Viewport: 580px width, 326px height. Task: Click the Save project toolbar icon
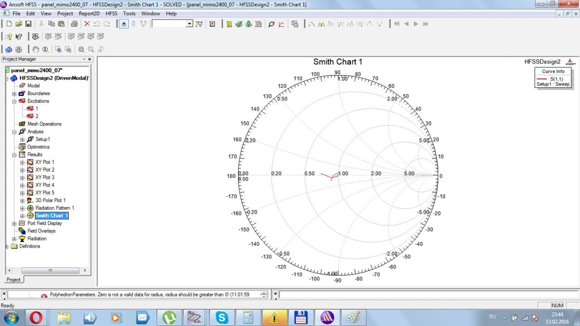(28, 24)
